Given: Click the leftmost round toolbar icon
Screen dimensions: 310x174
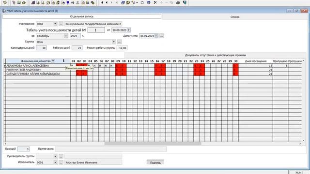Looking at the screenshot, I should click(x=5, y=2).
